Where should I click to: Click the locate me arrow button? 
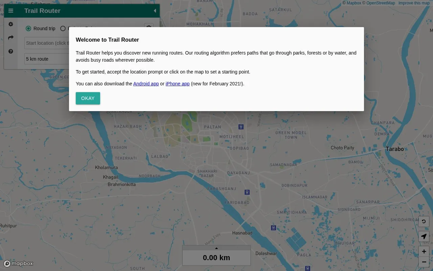[424, 236]
